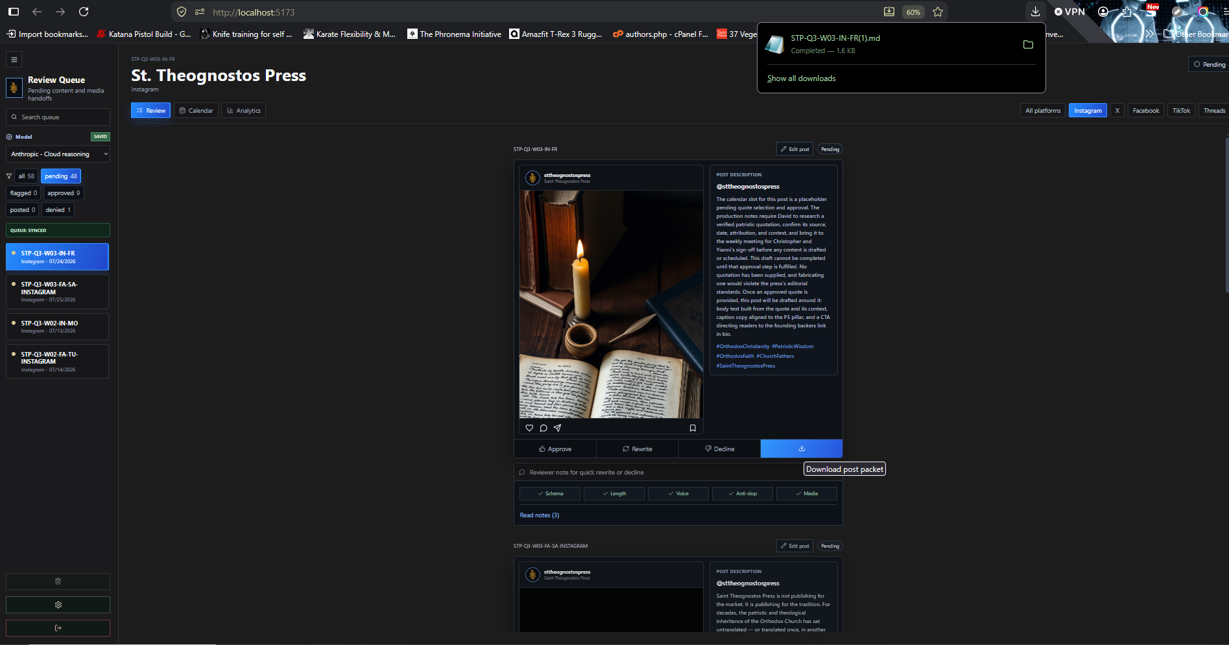The height and width of the screenshot is (645, 1229).
Task: Open the sidebar settings gear button
Action: click(x=58, y=605)
